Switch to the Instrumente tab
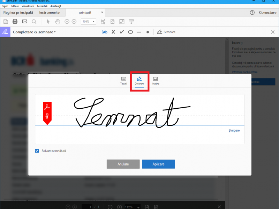The width and height of the screenshot is (279, 209). (x=49, y=13)
